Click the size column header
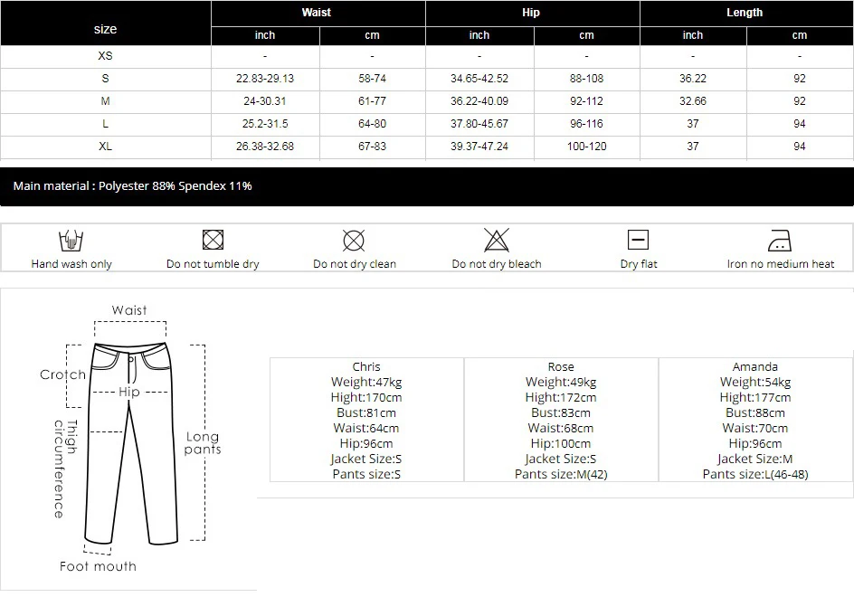The width and height of the screenshot is (854, 597). coord(105,29)
